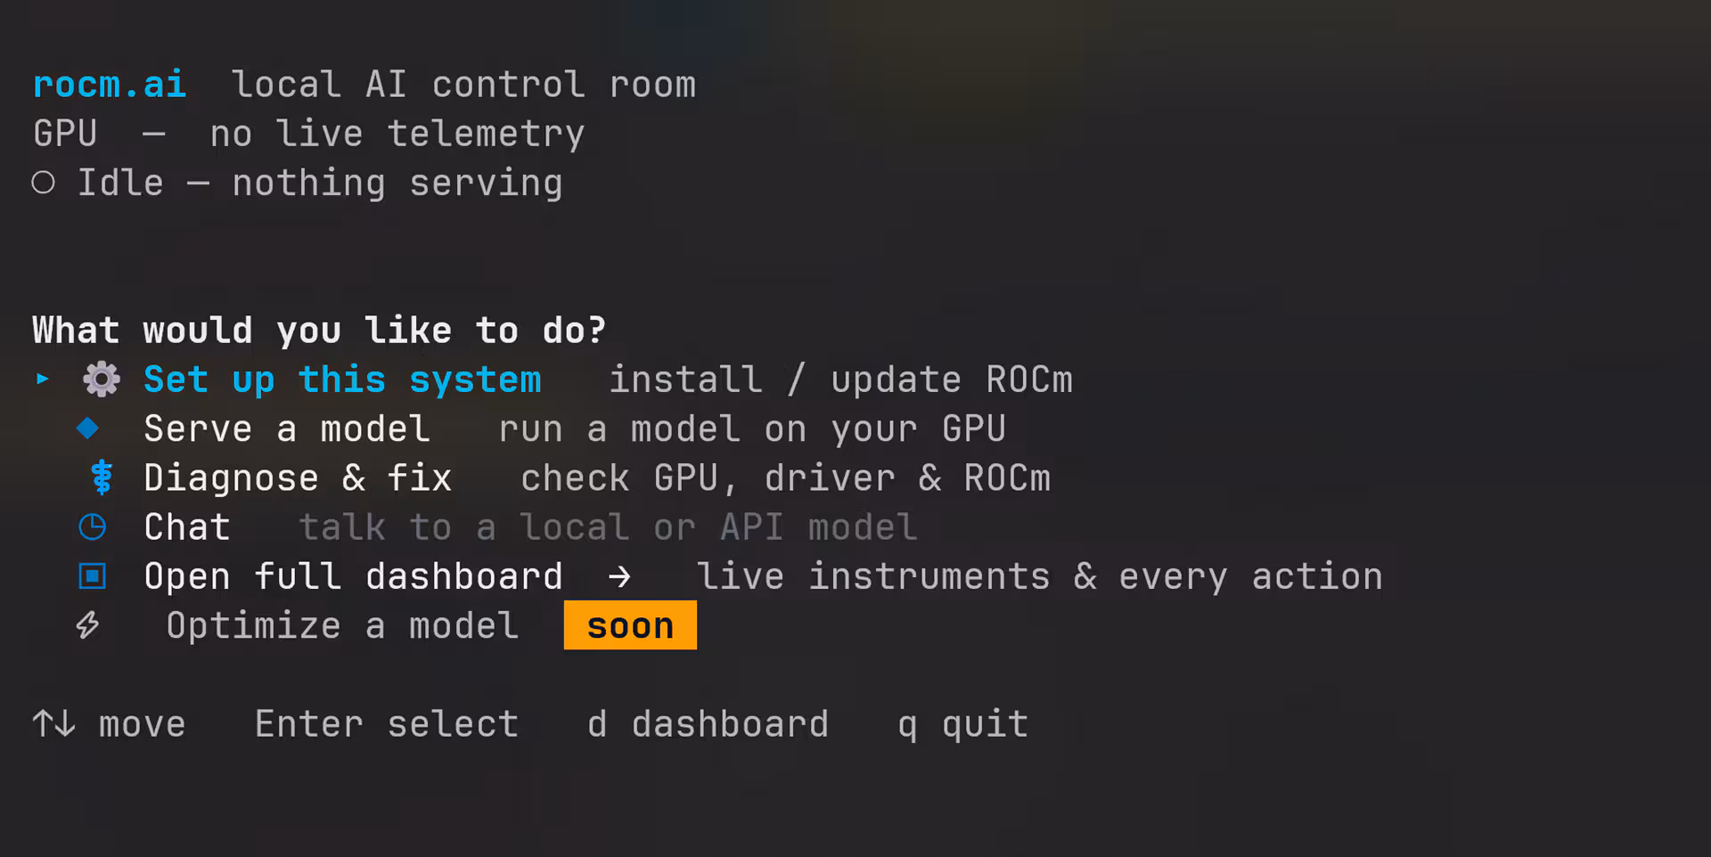The height and width of the screenshot is (857, 1711).
Task: Select the Set up this system menu entry
Action: click(342, 380)
